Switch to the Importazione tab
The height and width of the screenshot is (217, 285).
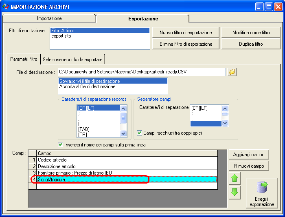(49, 18)
